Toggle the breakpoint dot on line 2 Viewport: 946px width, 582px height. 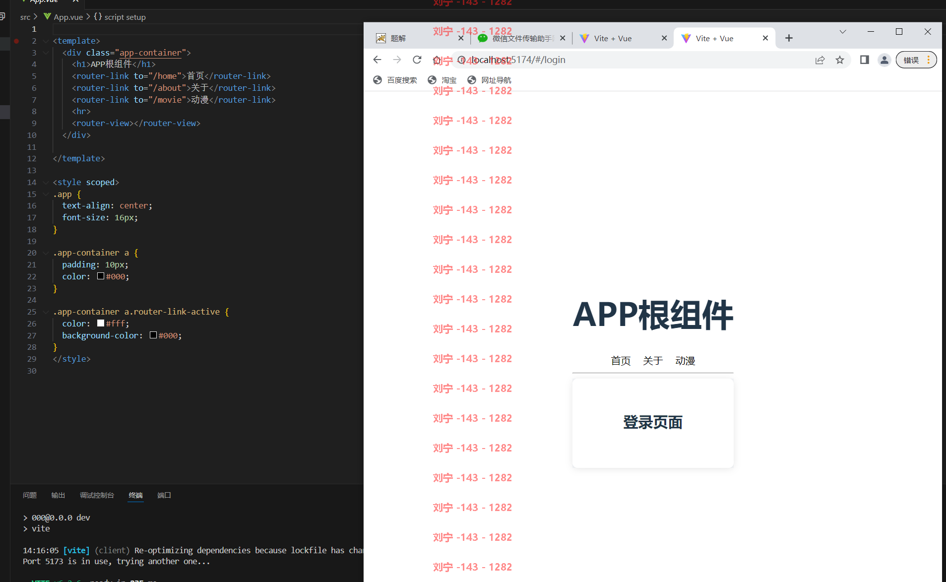(x=16, y=41)
